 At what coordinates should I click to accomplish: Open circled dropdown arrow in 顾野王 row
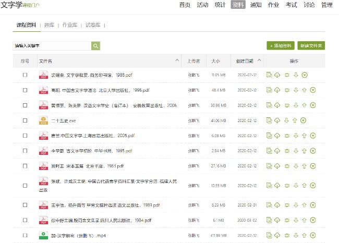[x=313, y=166]
